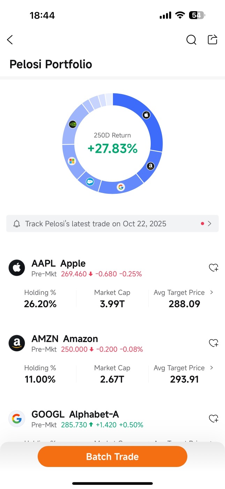Tap the Google logo on donut chart
Screen dimensions: 225x489
tap(121, 187)
